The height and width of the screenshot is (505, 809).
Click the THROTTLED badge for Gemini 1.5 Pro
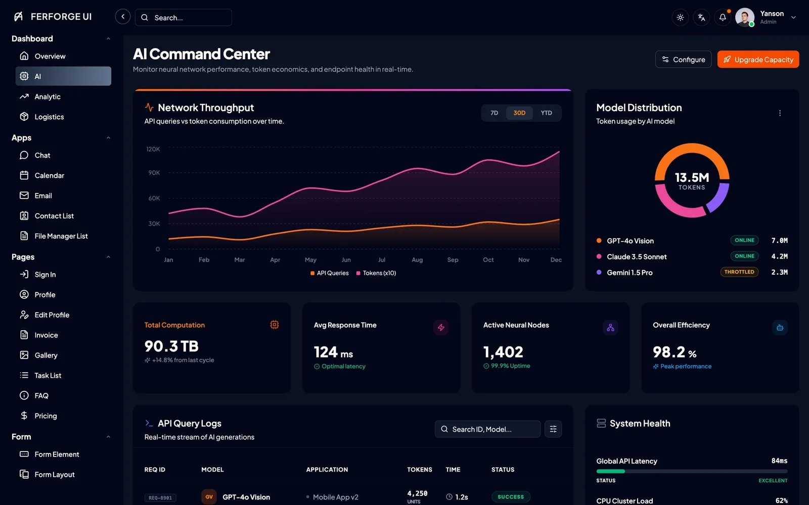pos(739,272)
